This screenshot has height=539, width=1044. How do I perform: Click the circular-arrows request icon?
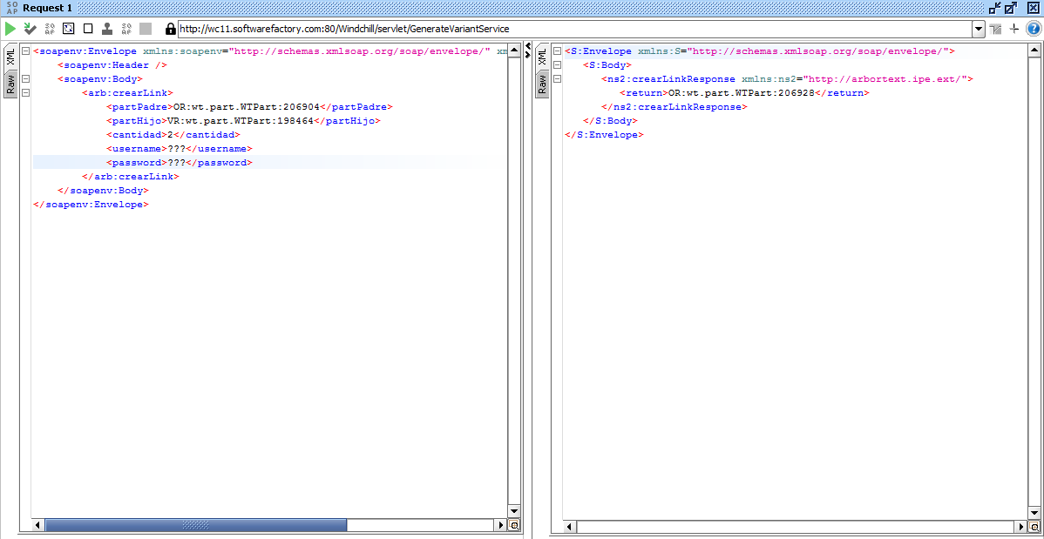[69, 29]
